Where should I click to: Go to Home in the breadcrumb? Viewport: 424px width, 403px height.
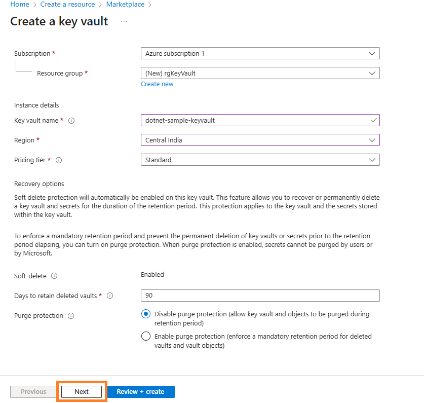pyautogui.click(x=20, y=4)
